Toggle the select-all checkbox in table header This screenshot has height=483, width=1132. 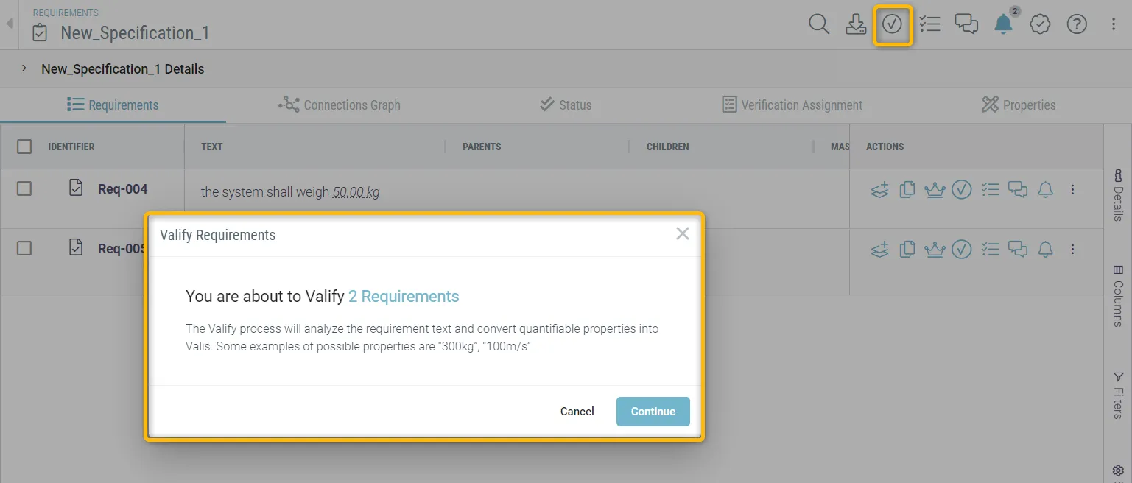(x=24, y=147)
